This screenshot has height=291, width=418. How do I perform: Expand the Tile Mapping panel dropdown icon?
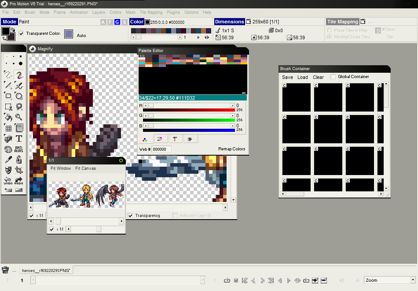coord(363,22)
